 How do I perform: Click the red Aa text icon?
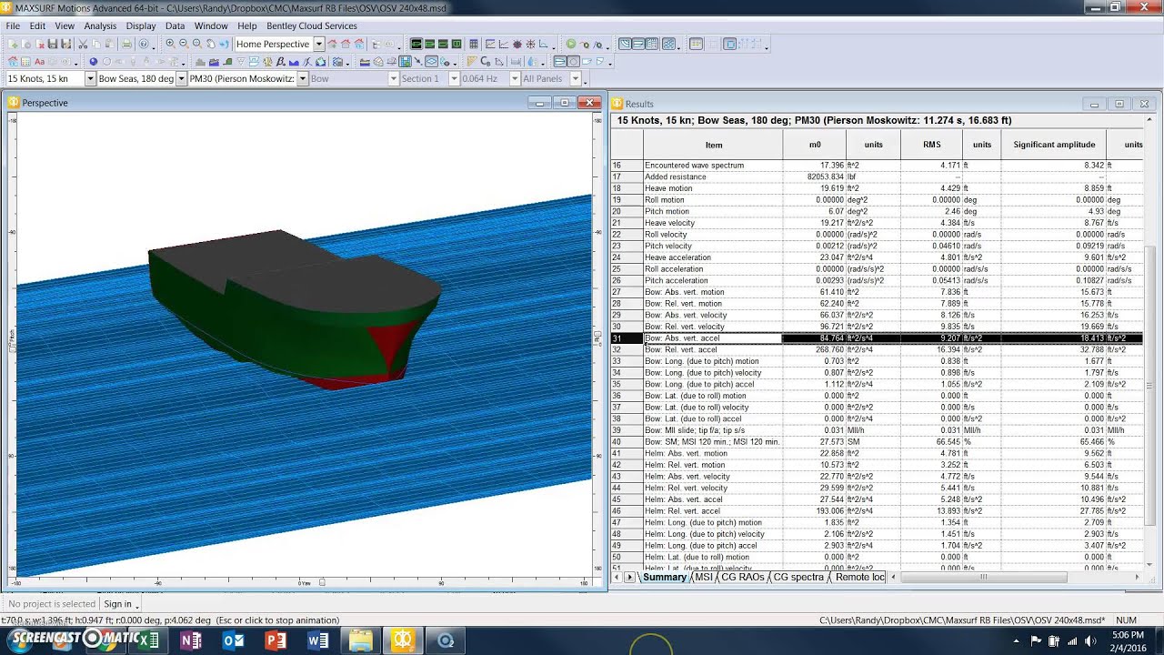click(40, 62)
